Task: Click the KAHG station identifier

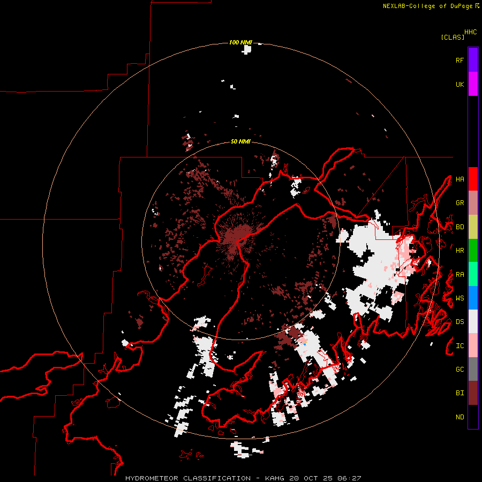Action: [275, 478]
